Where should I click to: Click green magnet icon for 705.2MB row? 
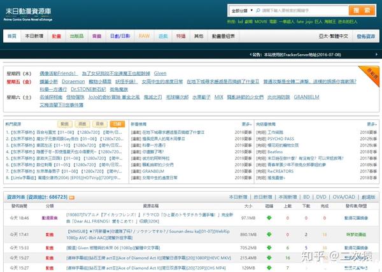point(269,248)
